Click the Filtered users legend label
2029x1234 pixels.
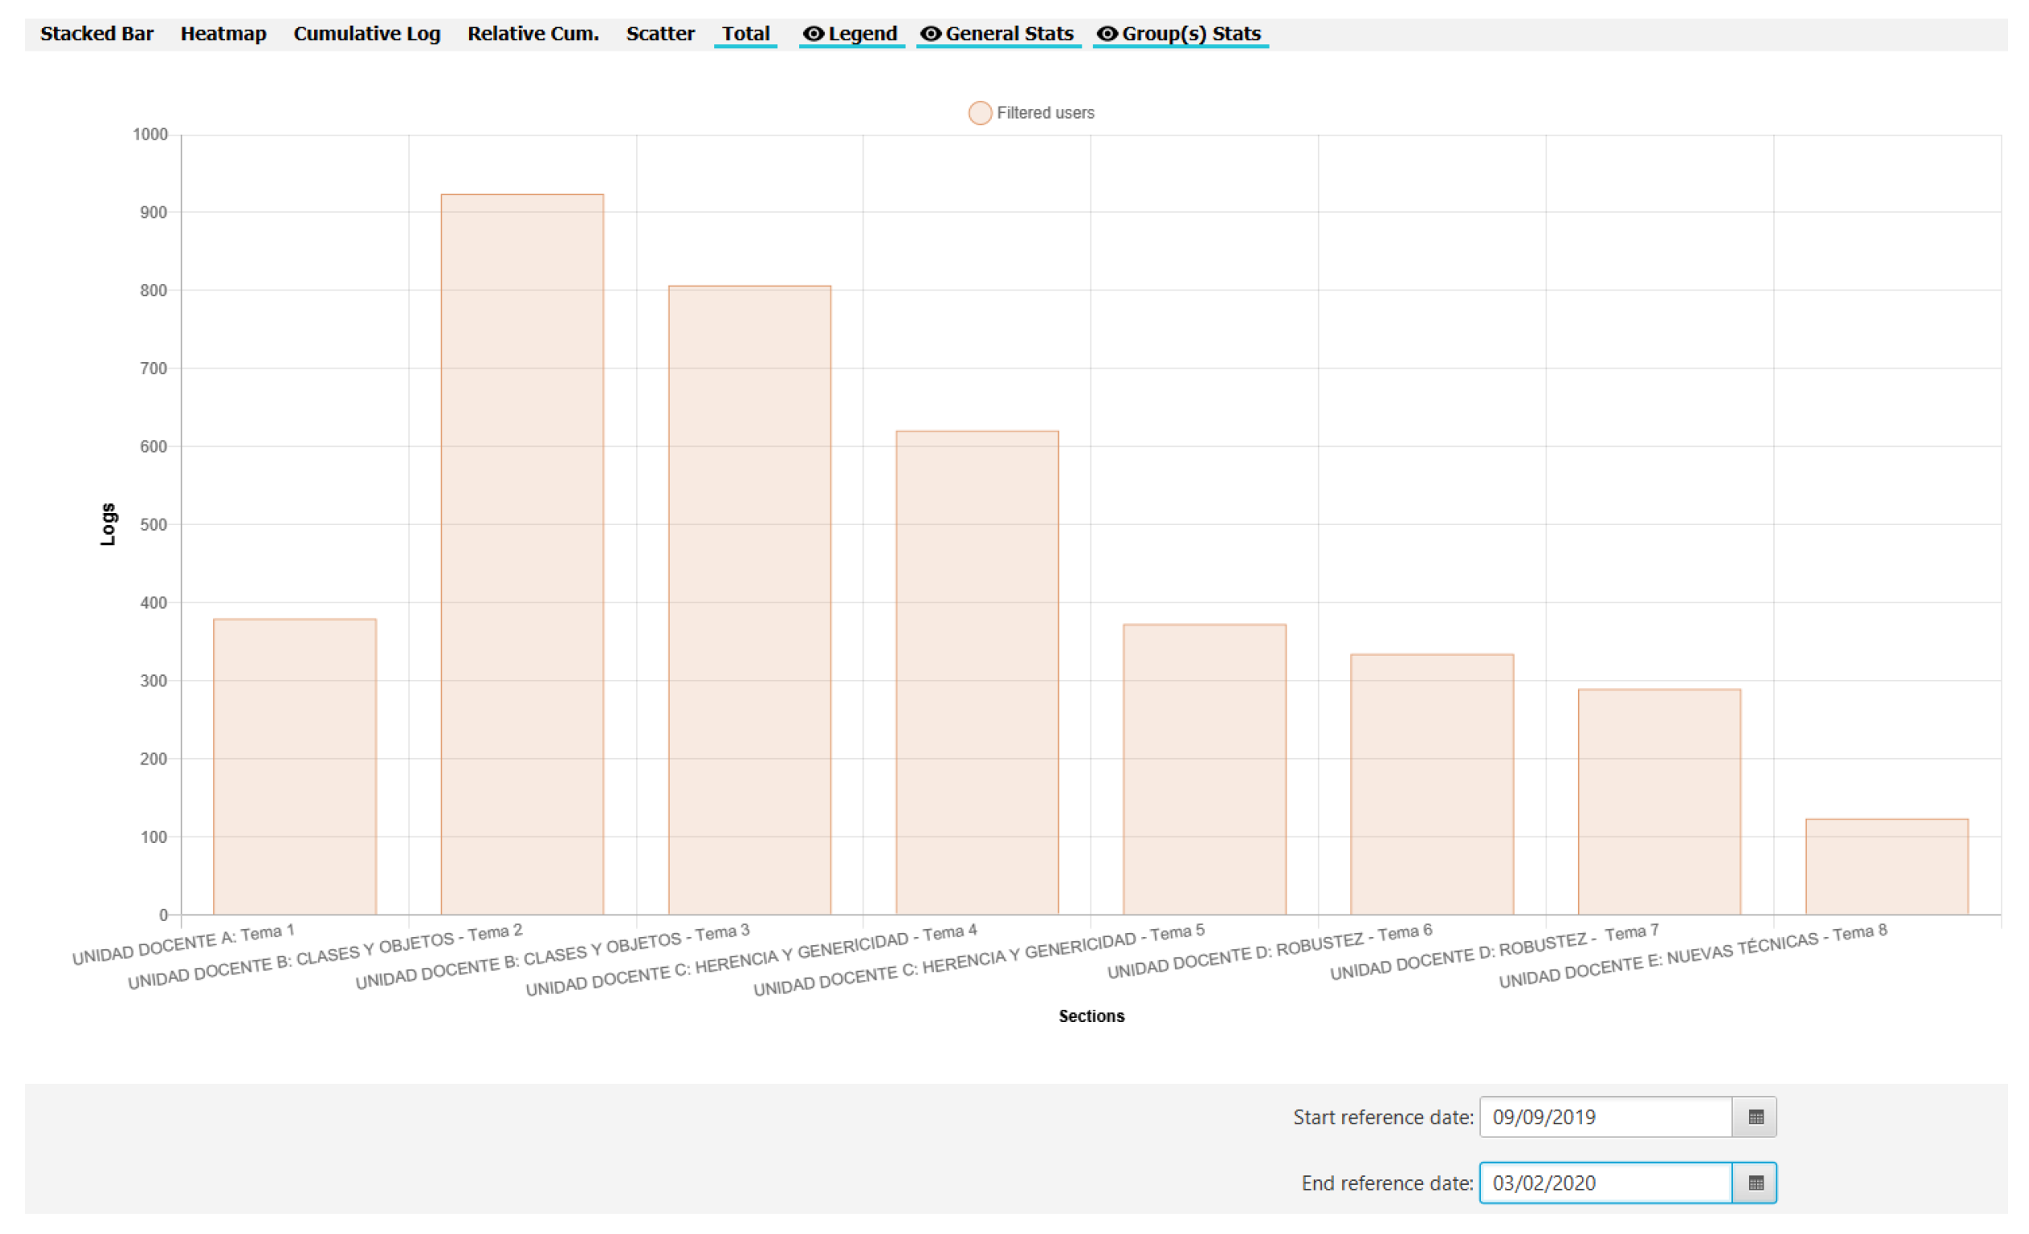1045,113
